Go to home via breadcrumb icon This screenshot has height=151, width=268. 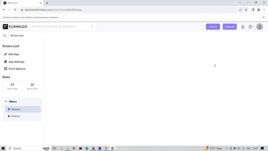coord(5,35)
